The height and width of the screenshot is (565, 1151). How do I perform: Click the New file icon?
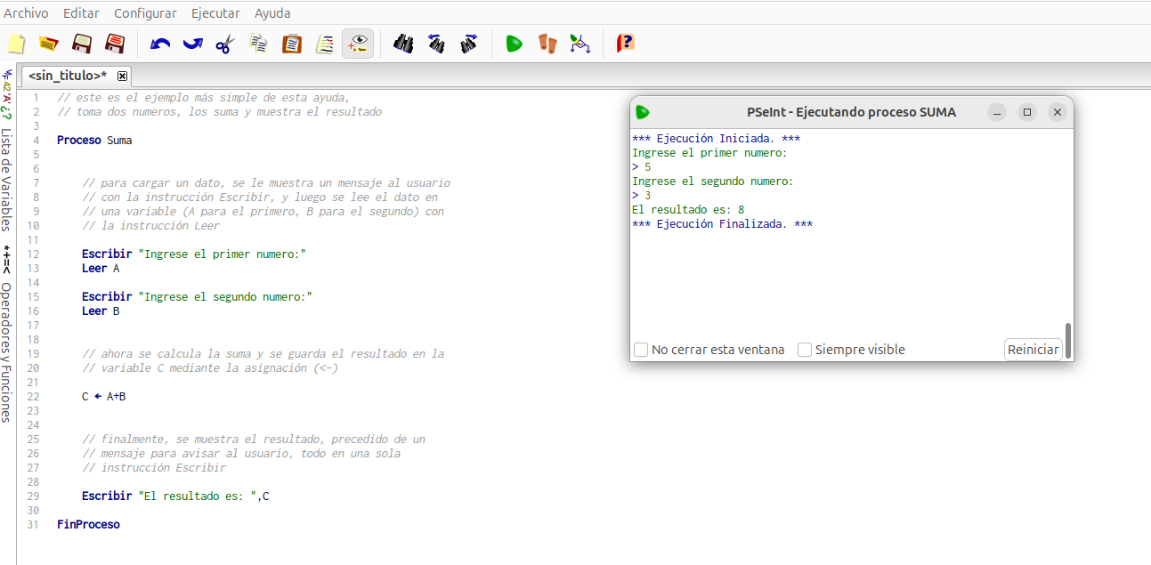(16, 44)
